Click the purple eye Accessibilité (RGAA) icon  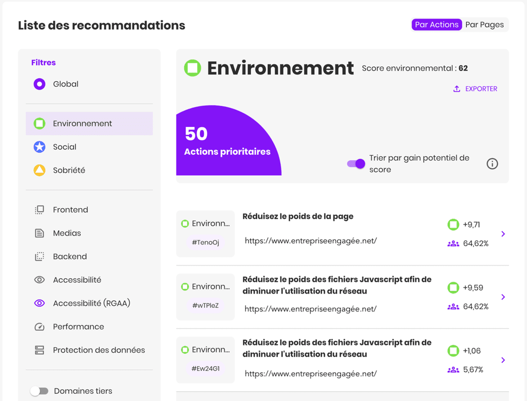pos(39,303)
